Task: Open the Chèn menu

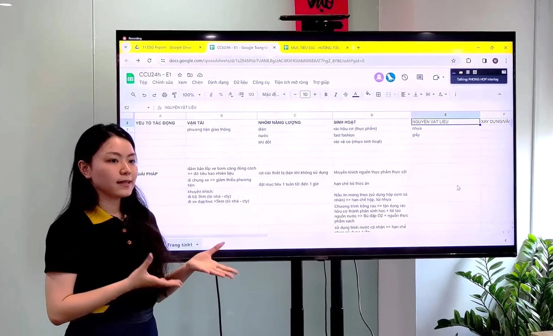Action: [197, 82]
